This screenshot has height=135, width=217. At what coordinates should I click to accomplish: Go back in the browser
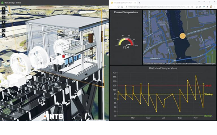pos(111,7)
